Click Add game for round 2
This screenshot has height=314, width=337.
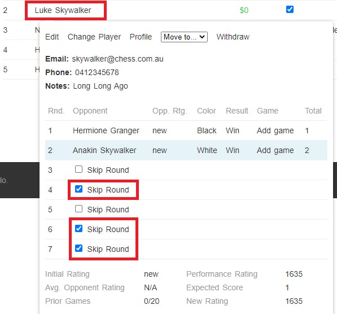pyautogui.click(x=275, y=150)
